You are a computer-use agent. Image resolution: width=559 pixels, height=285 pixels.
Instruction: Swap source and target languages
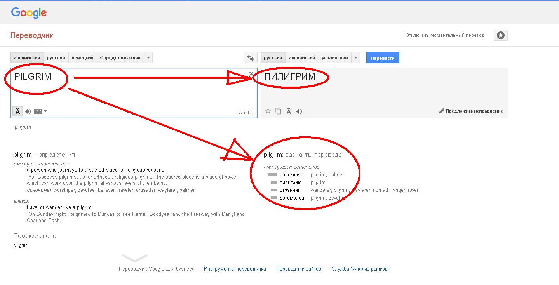(251, 58)
